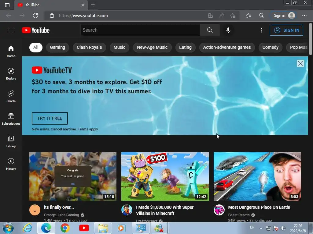Image resolution: width=313 pixels, height=234 pixels.
Task: Open the browser Favorites list
Action: coord(248,16)
